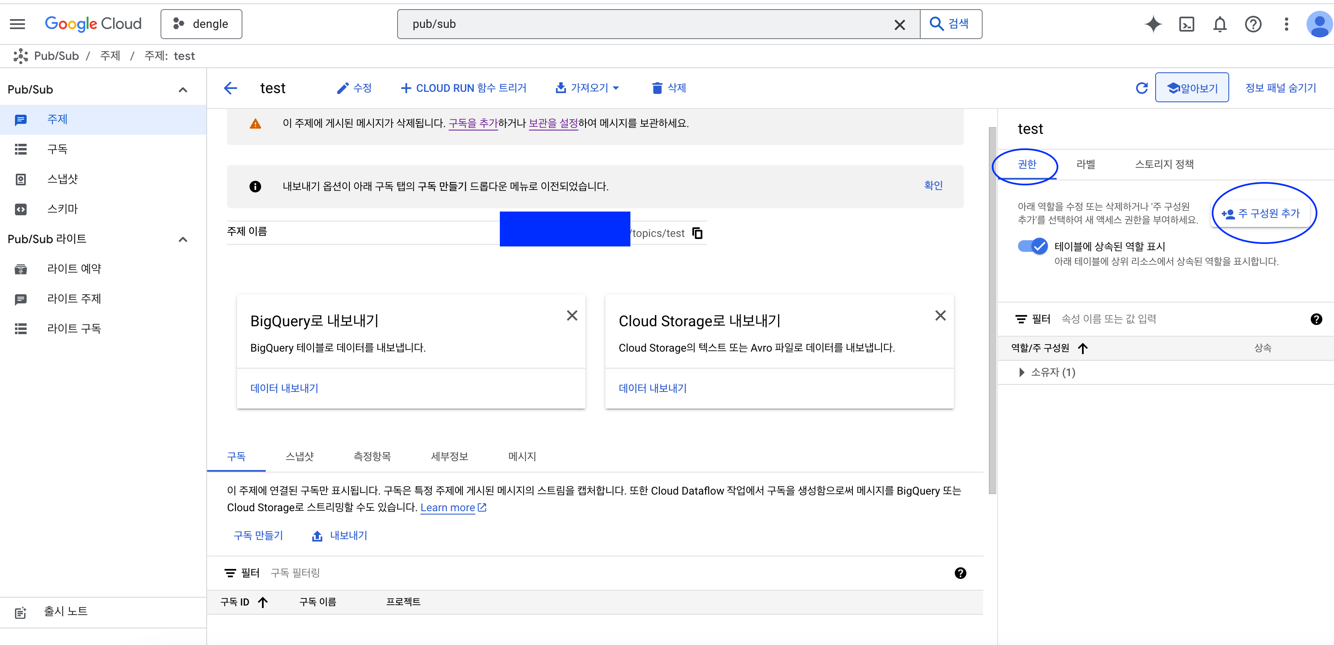Toggle the inherited roles display switch
Image resolution: width=1334 pixels, height=645 pixels.
click(1032, 246)
